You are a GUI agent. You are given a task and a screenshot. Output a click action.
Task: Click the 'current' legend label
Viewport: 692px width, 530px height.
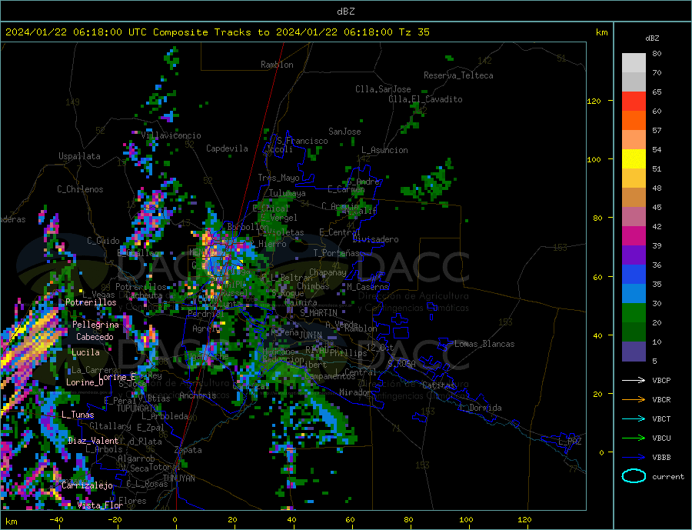(x=668, y=477)
